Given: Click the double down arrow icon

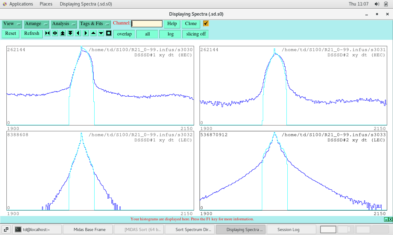Looking at the screenshot, I should click(70, 33).
